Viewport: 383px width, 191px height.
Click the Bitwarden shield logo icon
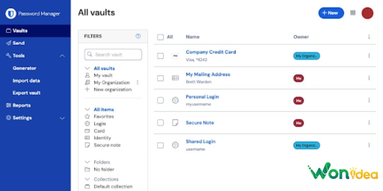point(11,13)
